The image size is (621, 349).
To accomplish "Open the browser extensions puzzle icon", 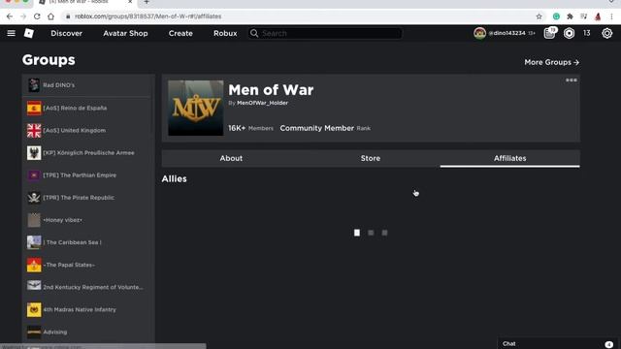I will coord(570,16).
